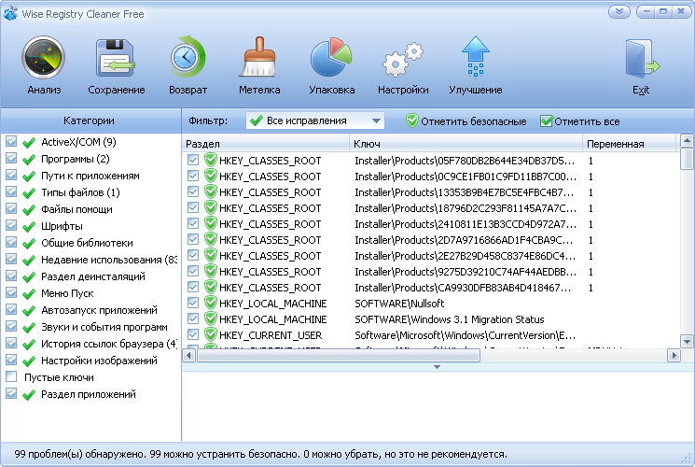Click the Wise Registry Cleaner app icon
Screen dimensions: 695x467
[9, 13]
